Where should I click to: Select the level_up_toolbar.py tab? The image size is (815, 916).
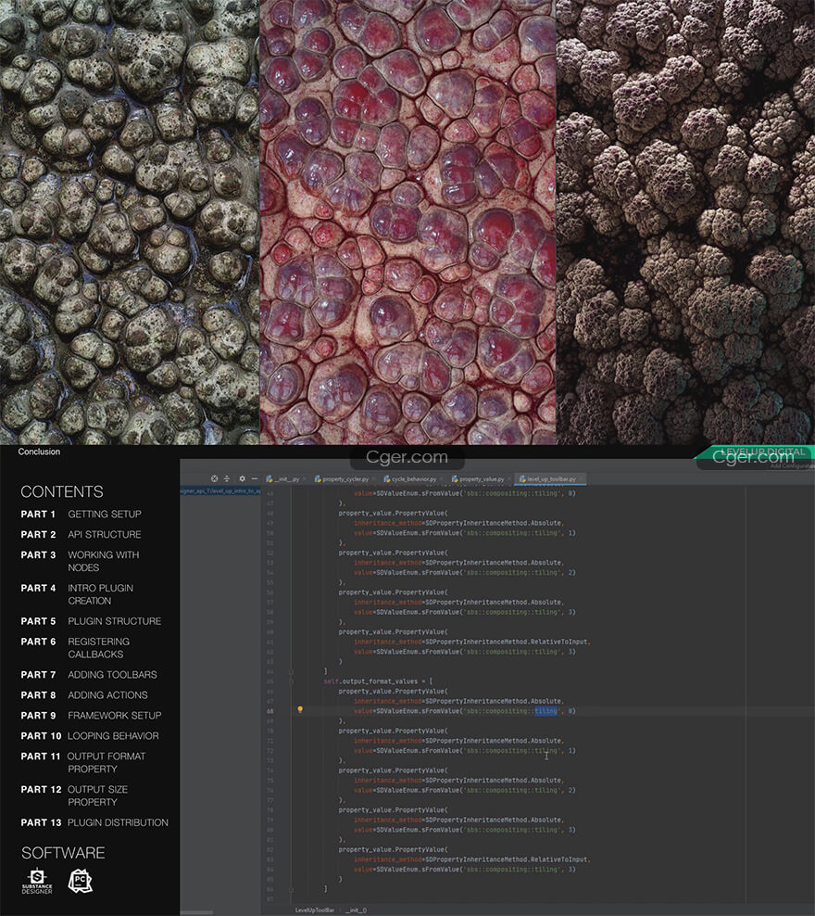(549, 479)
